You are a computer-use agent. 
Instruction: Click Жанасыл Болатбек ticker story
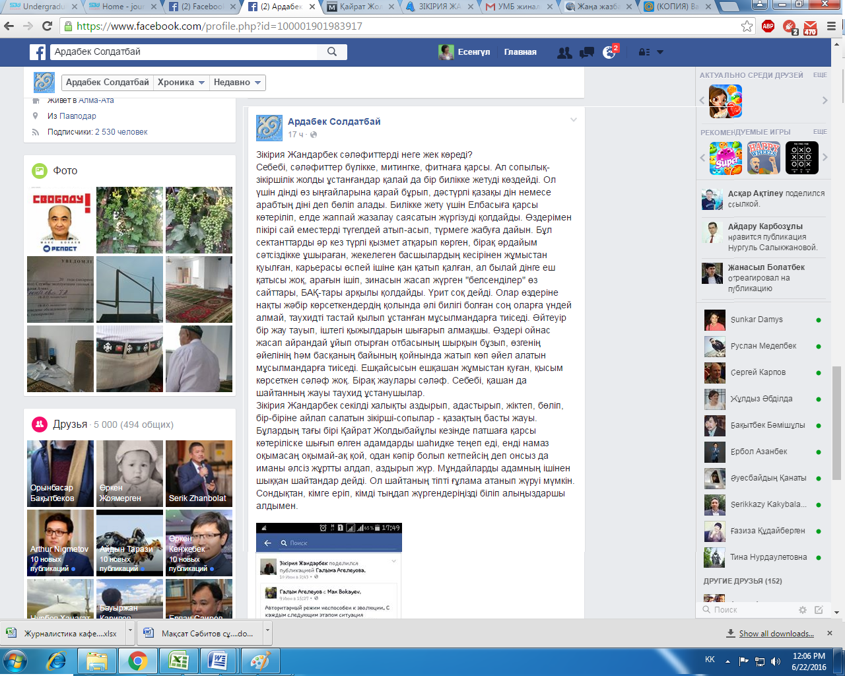pos(762,277)
